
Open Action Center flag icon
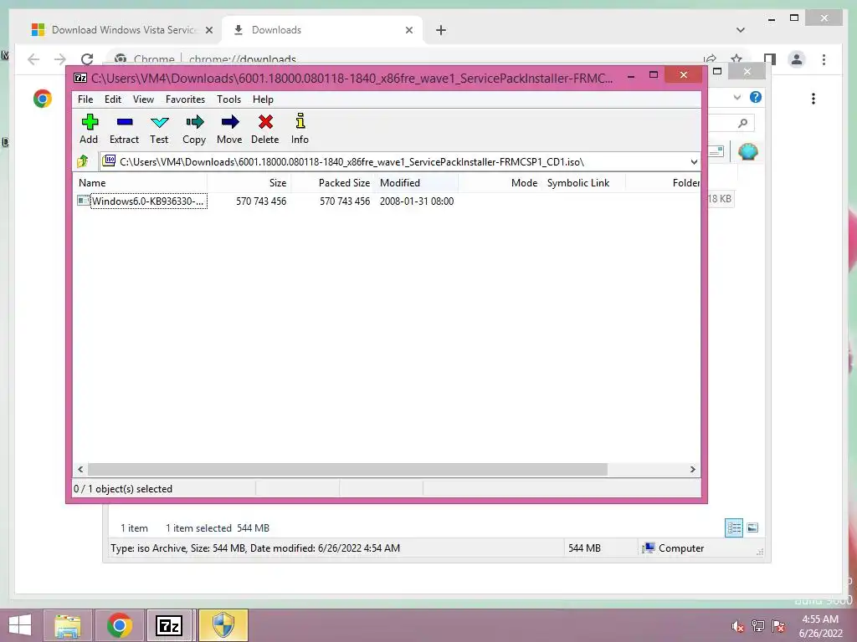click(778, 626)
